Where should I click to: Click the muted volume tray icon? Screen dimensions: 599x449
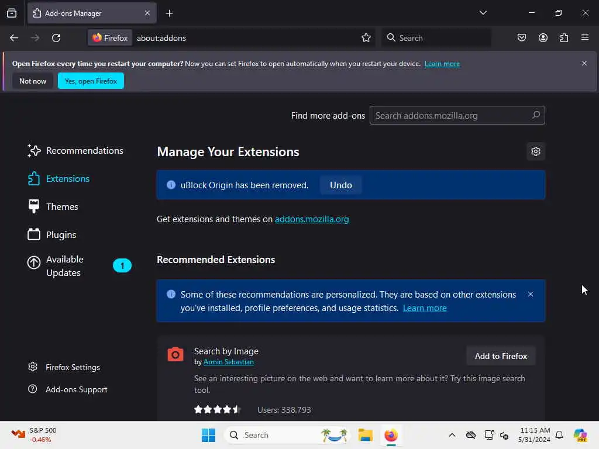tap(504, 435)
